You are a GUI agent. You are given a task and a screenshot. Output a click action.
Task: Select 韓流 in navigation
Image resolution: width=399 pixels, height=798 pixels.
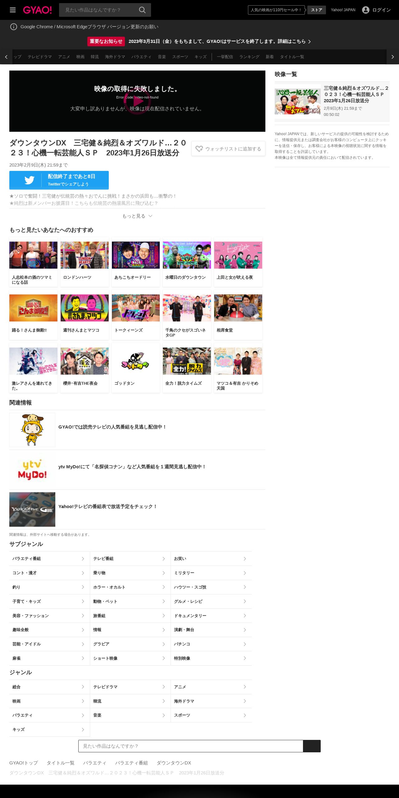(x=95, y=57)
